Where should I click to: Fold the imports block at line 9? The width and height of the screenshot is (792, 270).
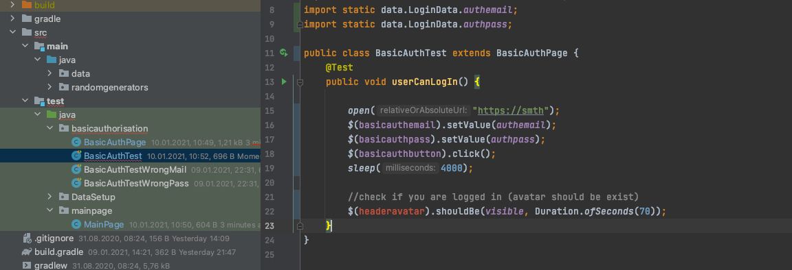(x=300, y=24)
